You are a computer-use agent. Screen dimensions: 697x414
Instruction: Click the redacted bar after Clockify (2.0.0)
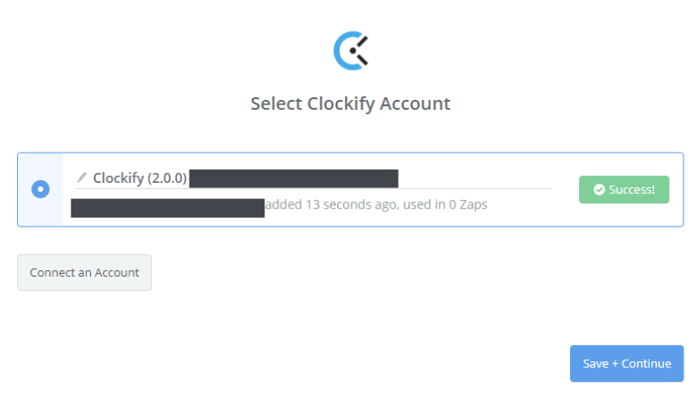pyautogui.click(x=293, y=178)
